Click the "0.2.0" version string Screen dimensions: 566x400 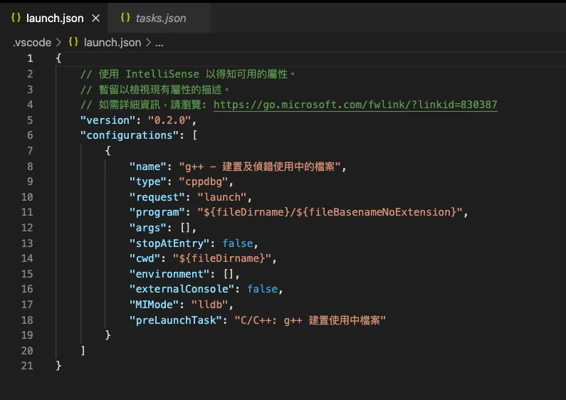pos(169,120)
